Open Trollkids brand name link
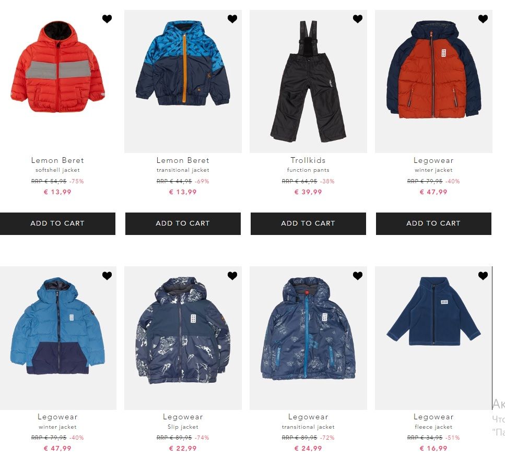Viewport: 505px width, 459px height. pos(308,160)
